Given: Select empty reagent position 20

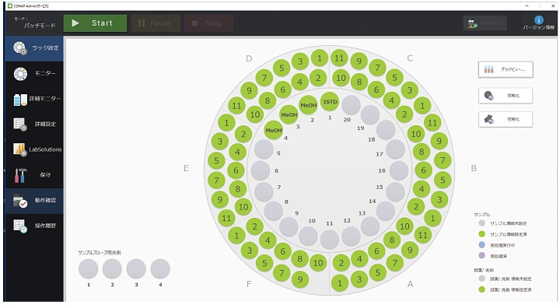Looking at the screenshot, I should point(351,105).
